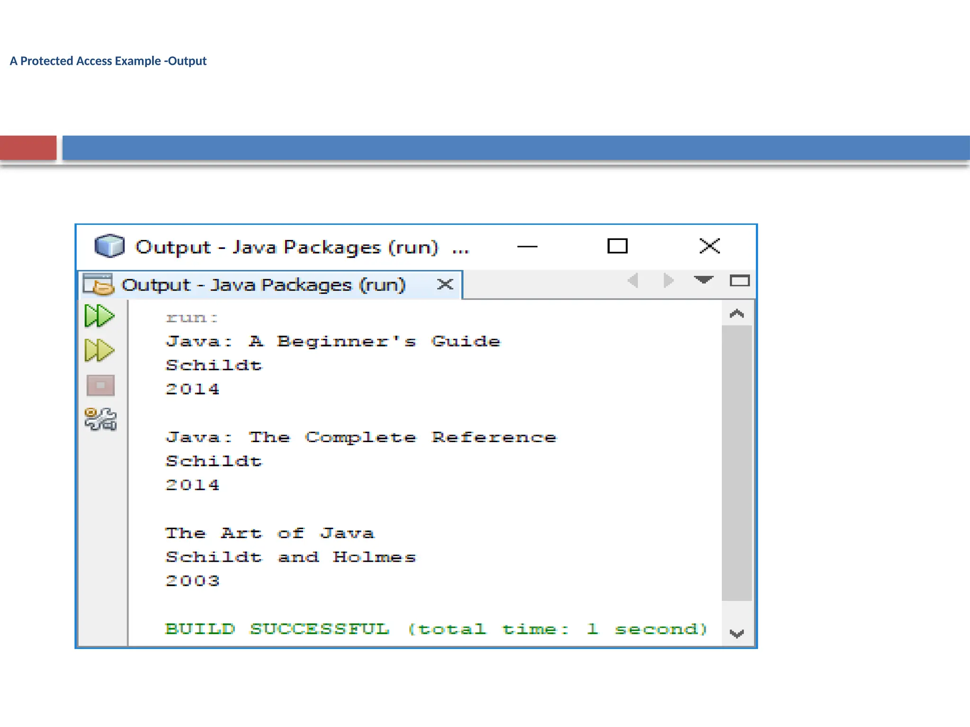
Task: Click the vertical scrollbar thumb
Action: point(737,463)
